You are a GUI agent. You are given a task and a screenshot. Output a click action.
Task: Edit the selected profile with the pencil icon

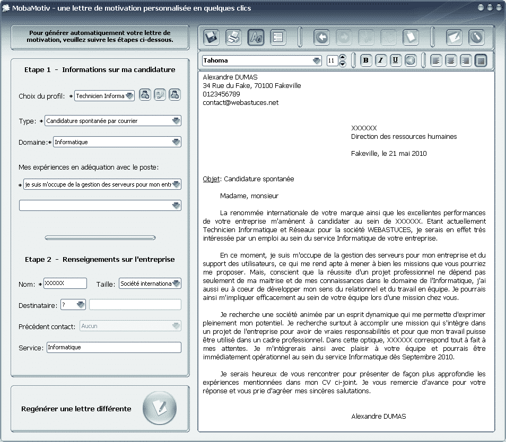point(160,95)
